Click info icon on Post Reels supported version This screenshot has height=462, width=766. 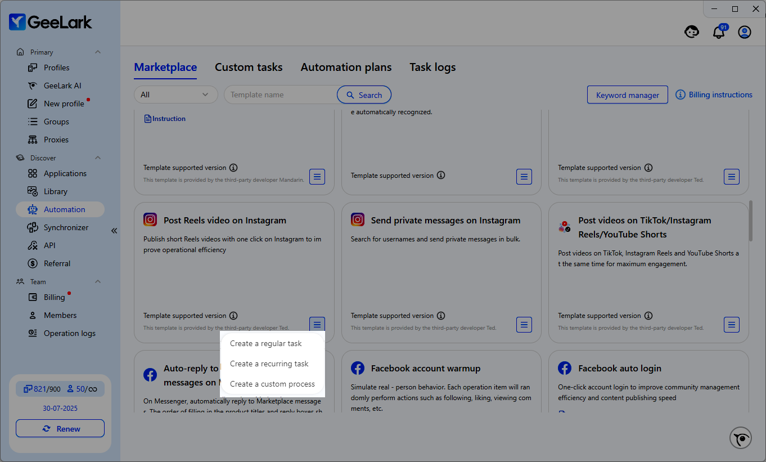[233, 316]
